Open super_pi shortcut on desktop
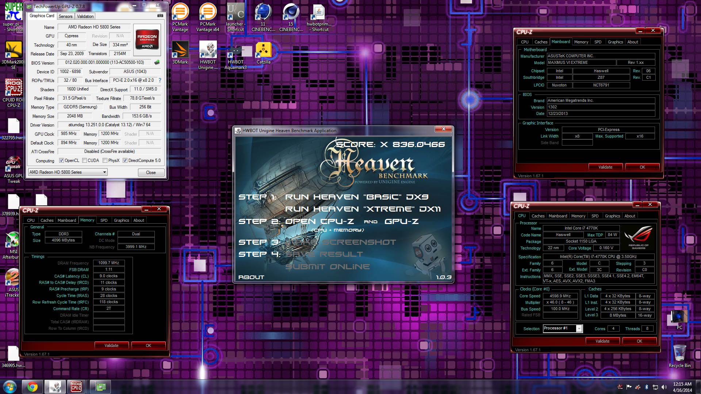 pos(13,17)
